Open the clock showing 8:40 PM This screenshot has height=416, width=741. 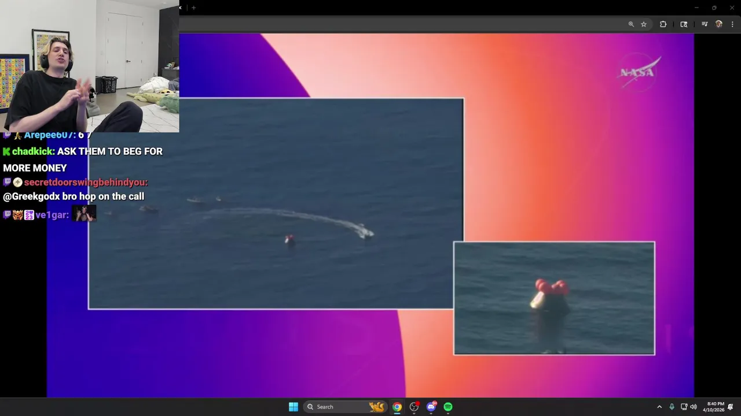(x=713, y=407)
